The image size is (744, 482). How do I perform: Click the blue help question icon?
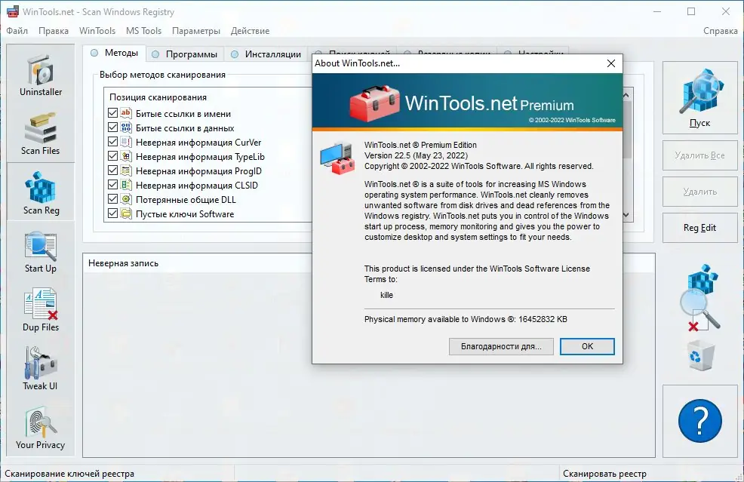pyautogui.click(x=699, y=421)
